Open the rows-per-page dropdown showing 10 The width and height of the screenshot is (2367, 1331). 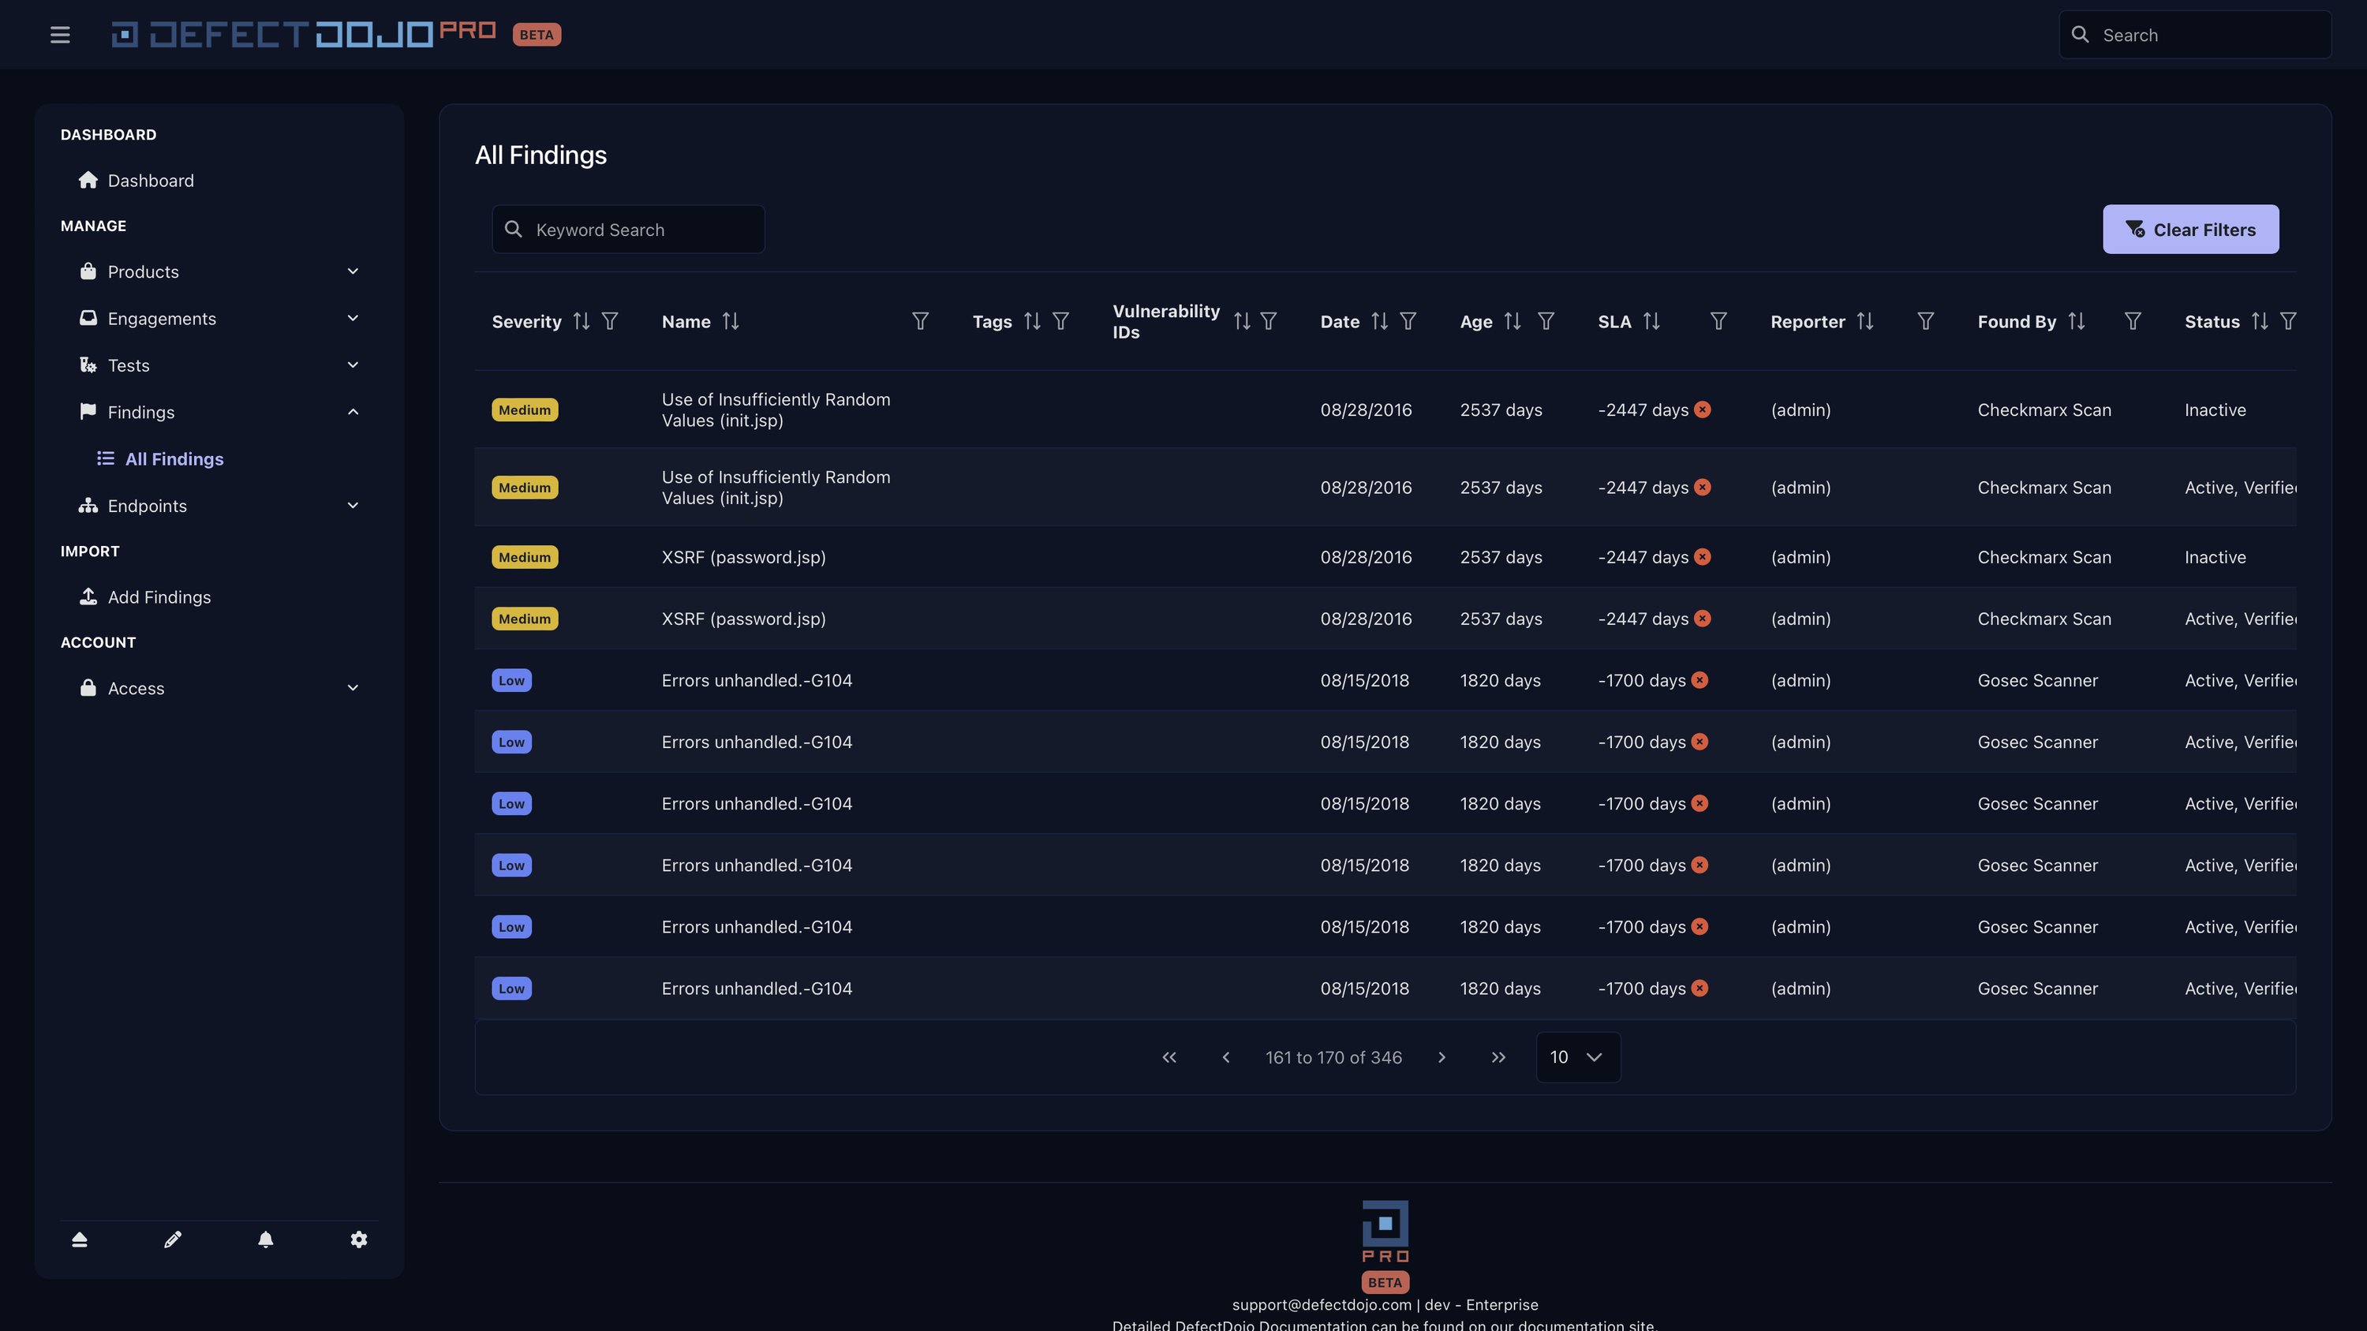coord(1578,1057)
